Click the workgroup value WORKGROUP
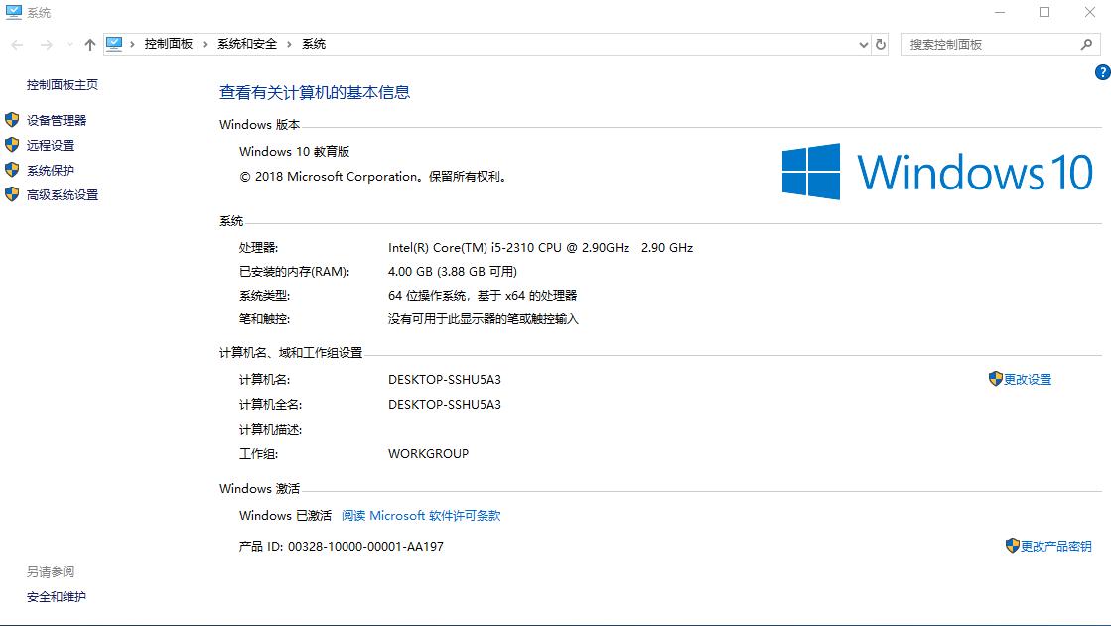This screenshot has height=626, width=1111. click(428, 454)
